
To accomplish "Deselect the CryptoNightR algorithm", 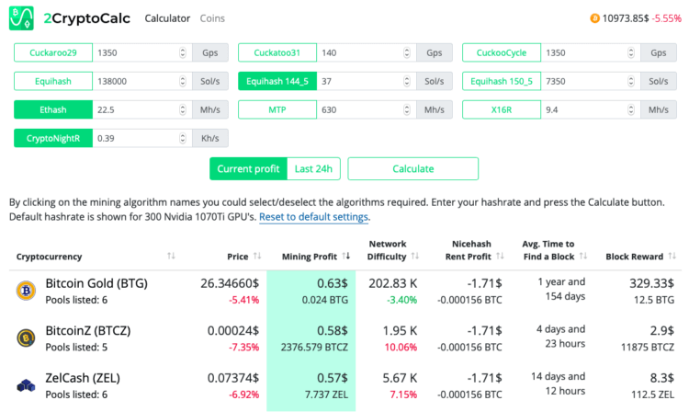I will click(53, 139).
